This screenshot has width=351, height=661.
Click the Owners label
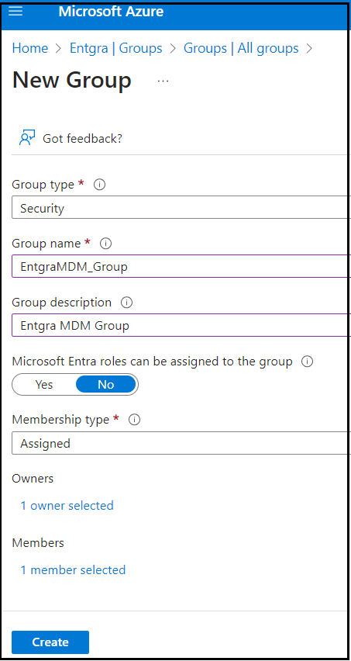[33, 479]
